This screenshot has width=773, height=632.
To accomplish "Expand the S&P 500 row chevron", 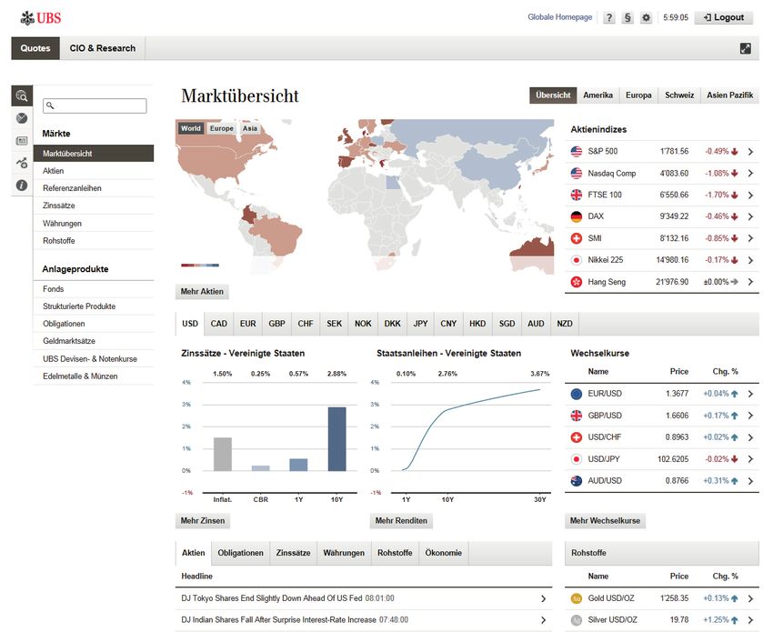I will coord(750,152).
